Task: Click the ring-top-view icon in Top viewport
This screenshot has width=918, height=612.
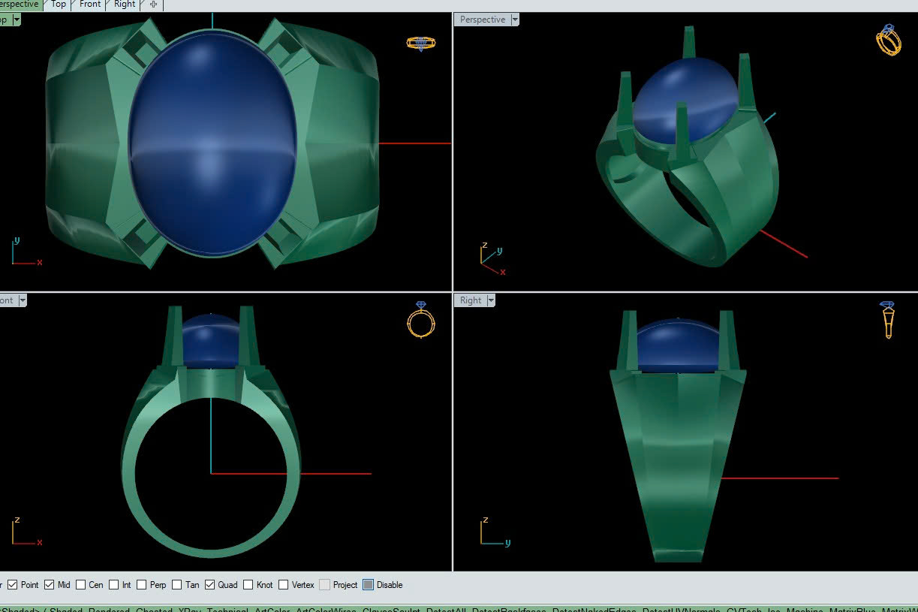Action: click(420, 43)
